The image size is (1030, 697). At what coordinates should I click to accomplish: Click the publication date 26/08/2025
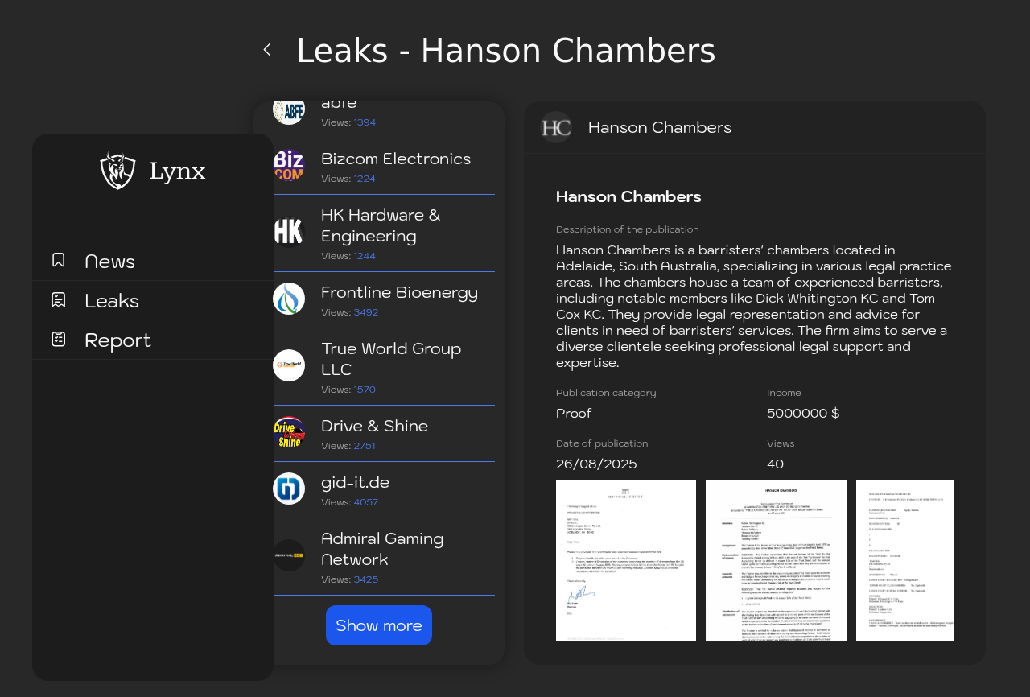(596, 464)
